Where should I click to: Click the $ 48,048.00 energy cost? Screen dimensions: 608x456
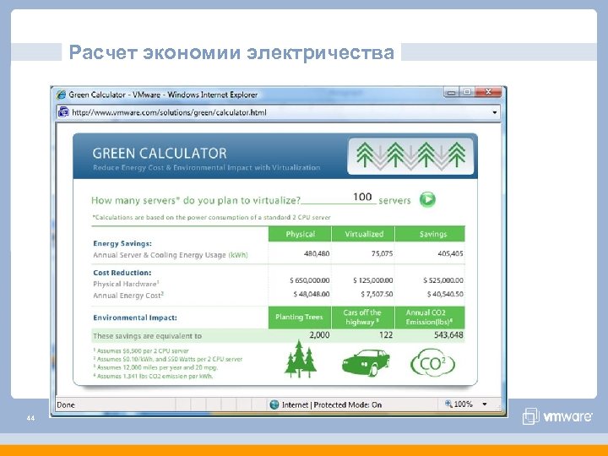312,295
